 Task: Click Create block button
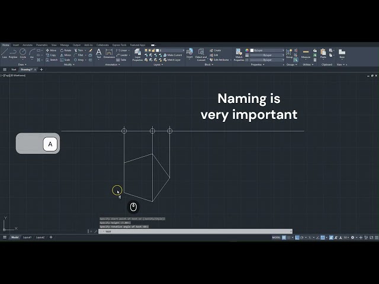[x=216, y=50]
